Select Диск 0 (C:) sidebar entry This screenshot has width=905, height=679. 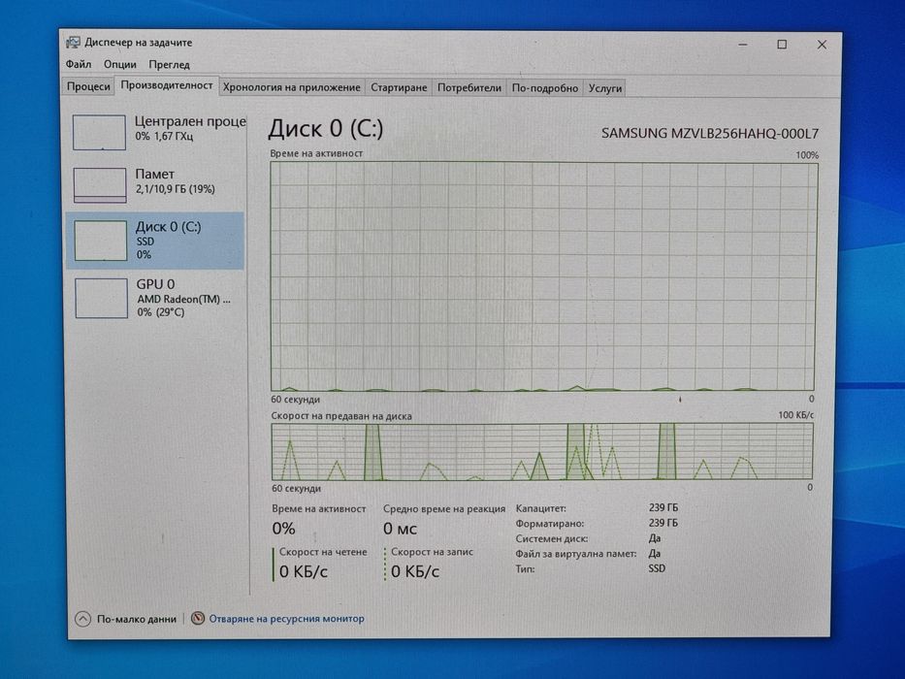coord(156,241)
